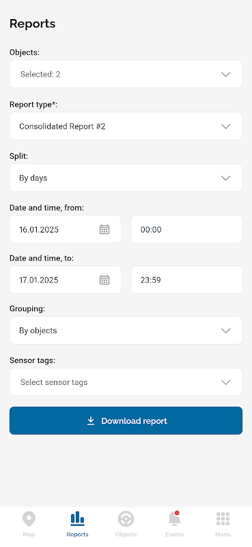Edit the 23:59 end time field
Screen dimensions: 252x547
point(186,280)
